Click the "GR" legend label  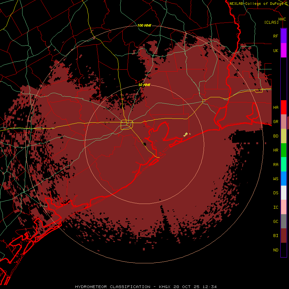(x=276, y=122)
